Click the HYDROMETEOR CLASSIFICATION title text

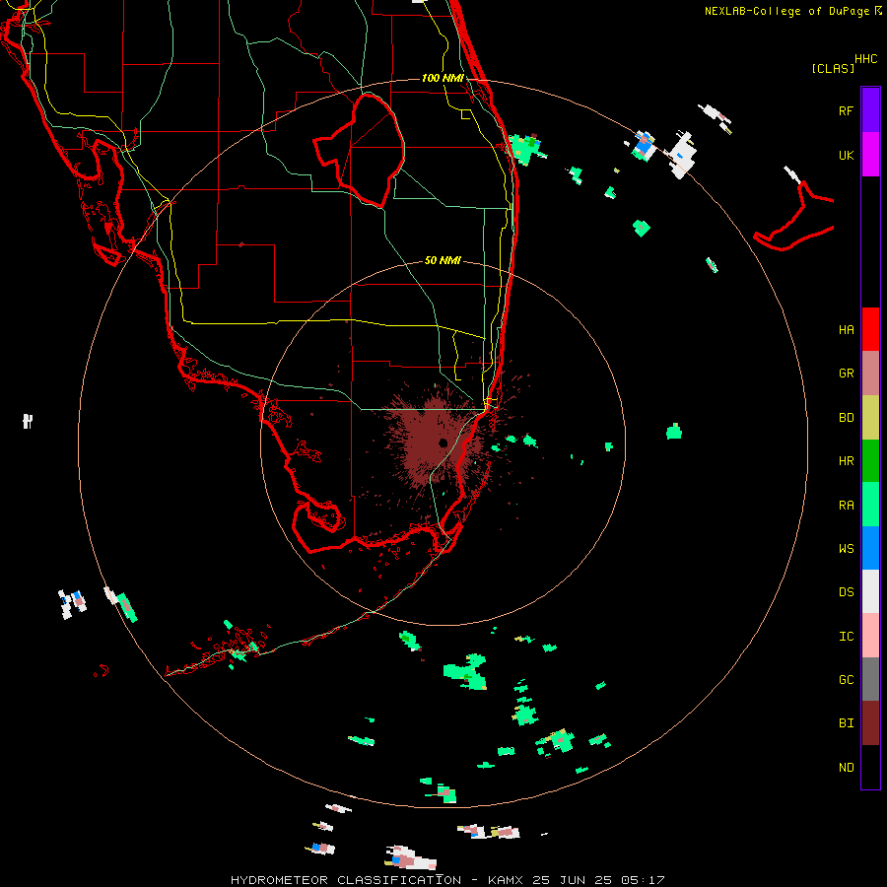pyautogui.click(x=346, y=880)
